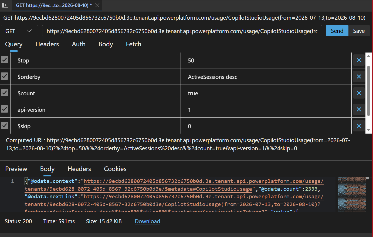Click the Status: 200 text
373x237 pixels.
[18, 221]
